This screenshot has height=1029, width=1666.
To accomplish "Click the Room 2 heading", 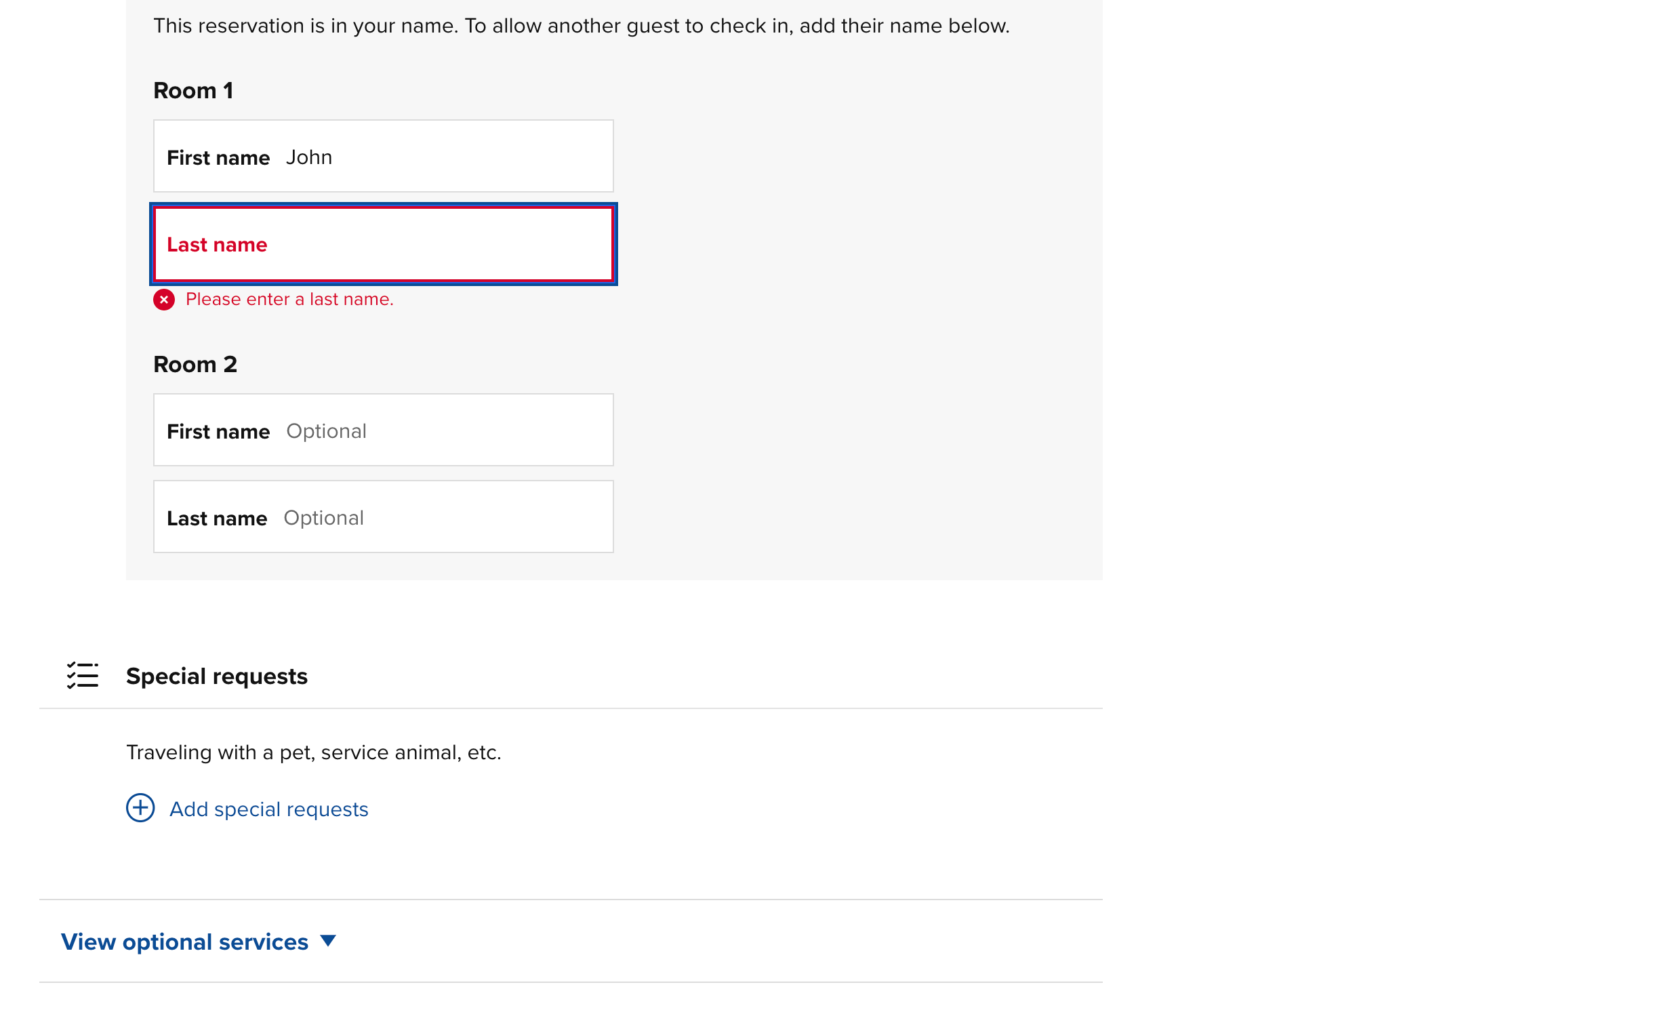I will [x=195, y=365].
